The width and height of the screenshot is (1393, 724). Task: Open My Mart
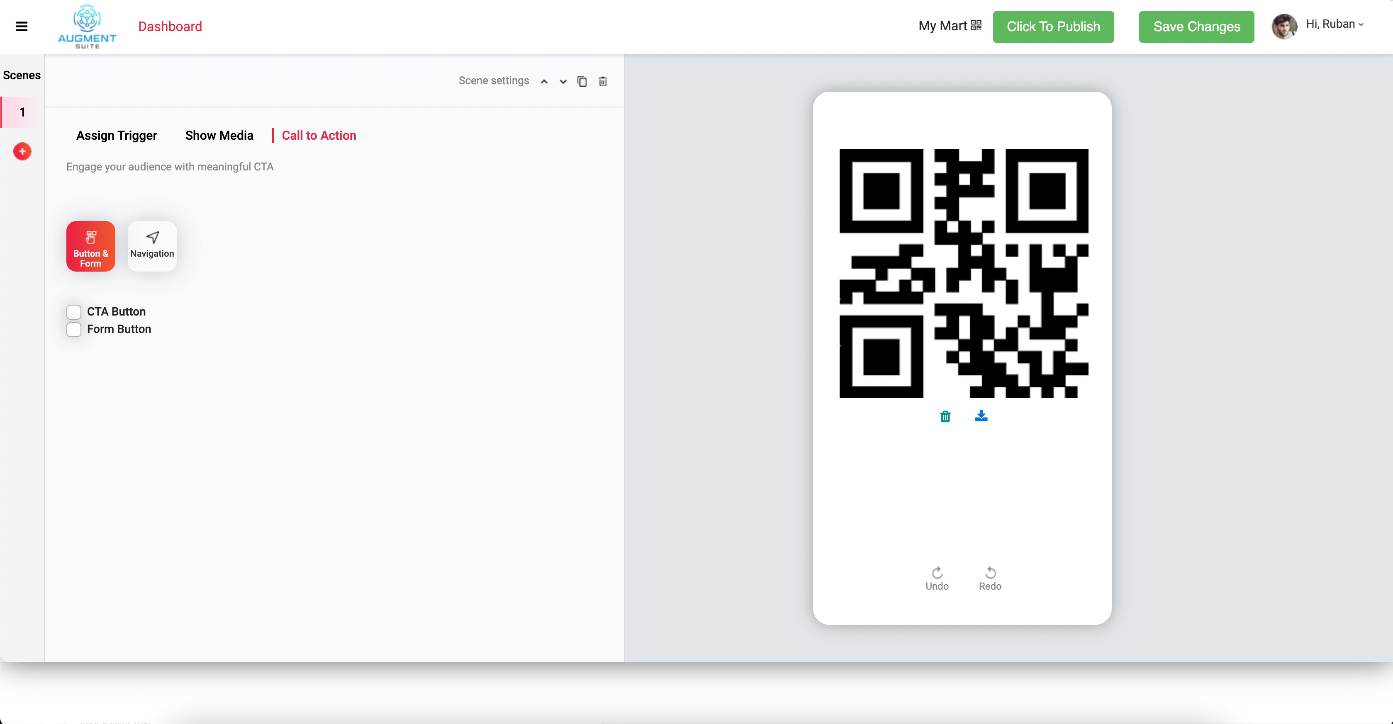(x=942, y=26)
